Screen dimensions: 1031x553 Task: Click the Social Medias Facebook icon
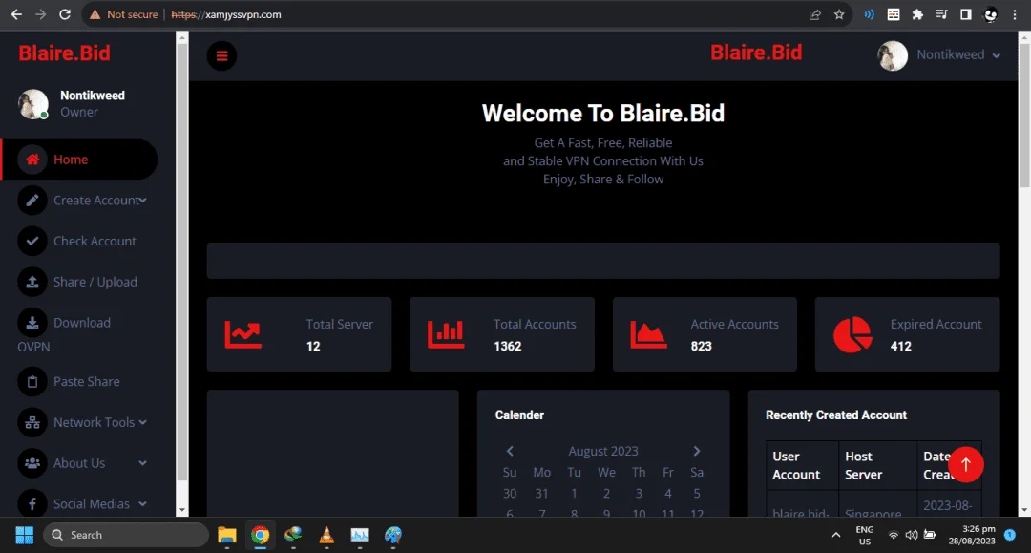[32, 503]
